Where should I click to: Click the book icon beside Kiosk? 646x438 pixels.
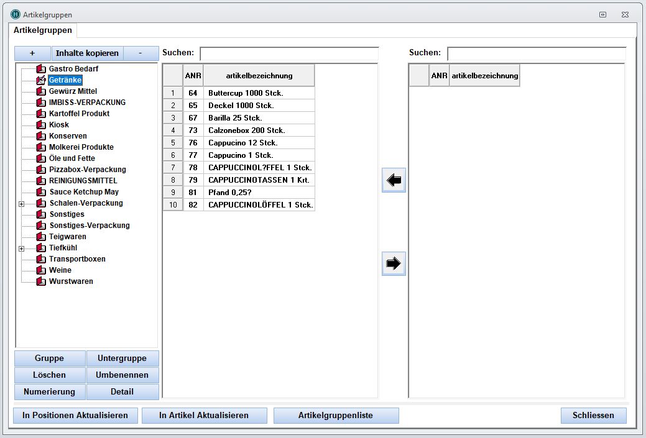click(41, 125)
